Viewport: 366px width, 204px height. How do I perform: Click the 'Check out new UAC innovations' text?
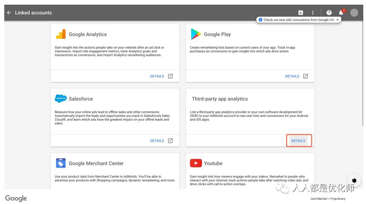(299, 20)
